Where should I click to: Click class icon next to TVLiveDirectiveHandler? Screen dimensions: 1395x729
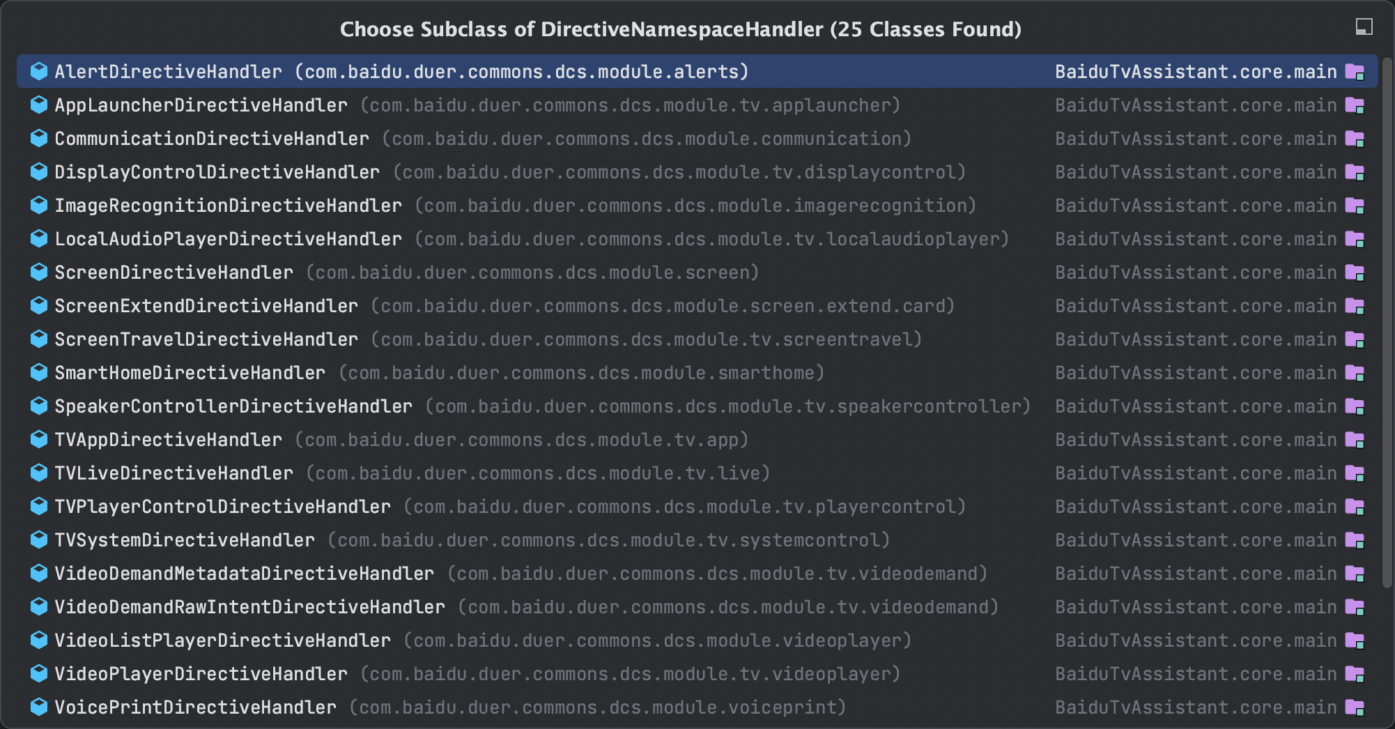39,473
